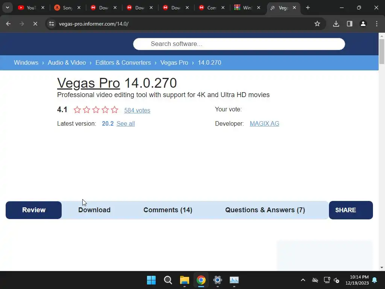This screenshot has height=289, width=385.
Task: Open the monitor app in taskbar
Action: coord(234,280)
